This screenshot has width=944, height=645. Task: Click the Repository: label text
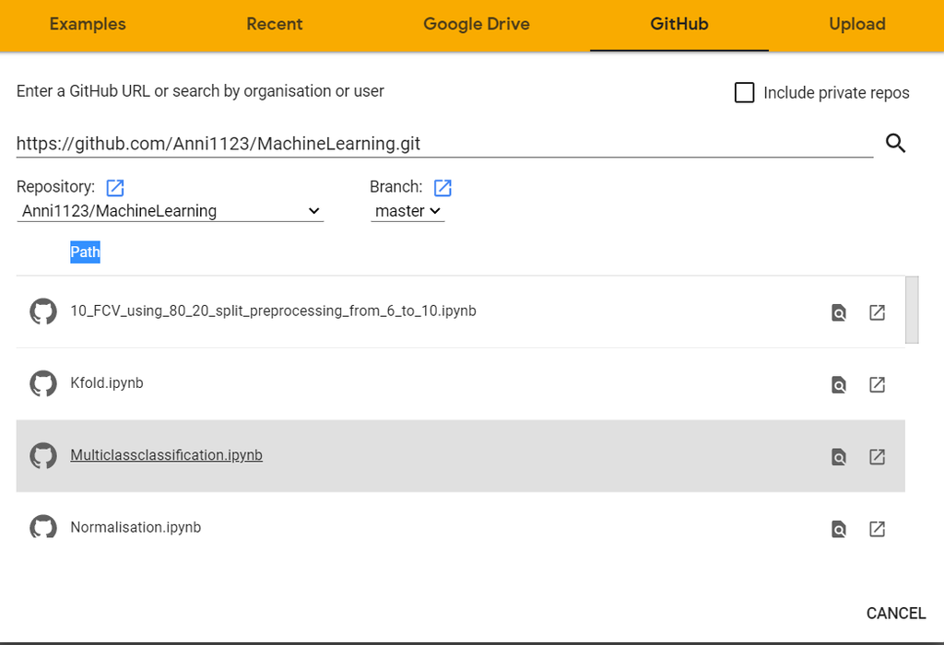point(55,186)
